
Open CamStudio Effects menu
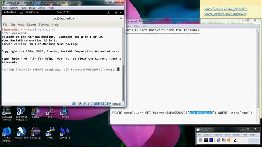tap(236, 134)
